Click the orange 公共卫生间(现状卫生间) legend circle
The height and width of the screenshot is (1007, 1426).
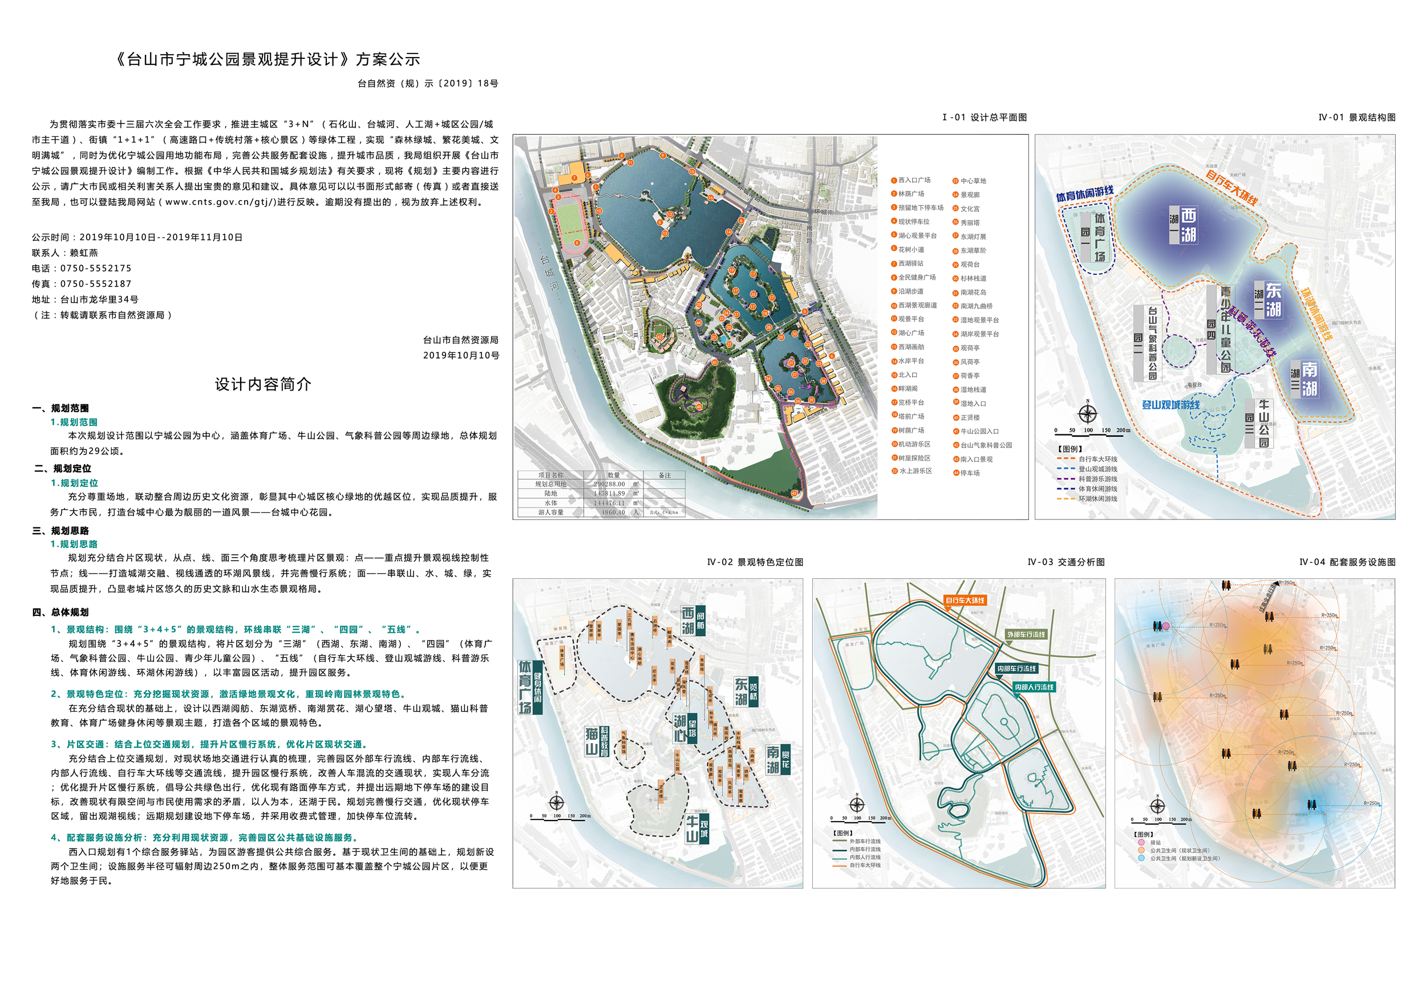[1141, 851]
